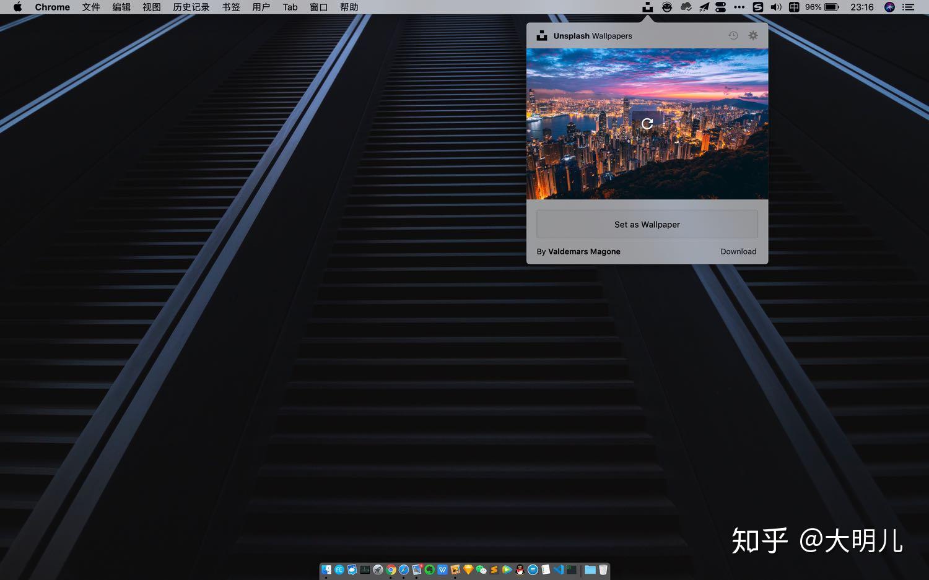Open Launchpad from the Dock
The width and height of the screenshot is (929, 580).
pos(378,569)
